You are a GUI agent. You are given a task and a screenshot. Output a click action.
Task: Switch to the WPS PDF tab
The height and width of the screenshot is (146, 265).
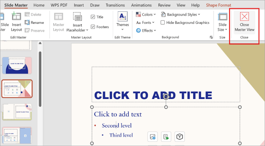point(59,5)
